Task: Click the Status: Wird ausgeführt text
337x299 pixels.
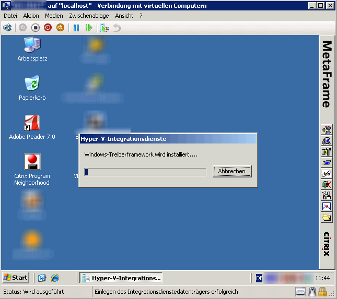Action: pos(33,292)
